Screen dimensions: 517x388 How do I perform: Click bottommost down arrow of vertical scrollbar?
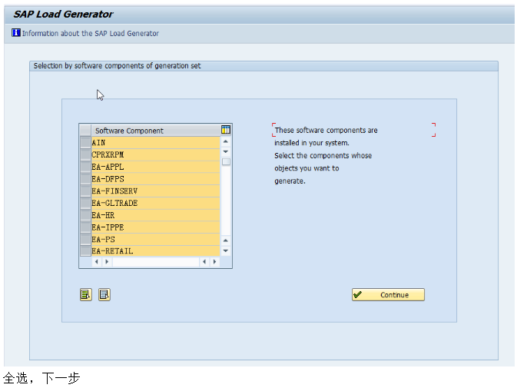point(226,250)
